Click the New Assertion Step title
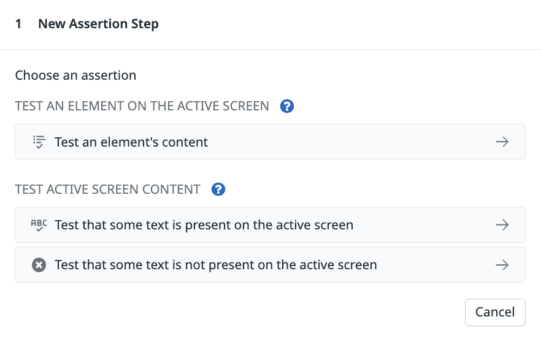 click(98, 24)
